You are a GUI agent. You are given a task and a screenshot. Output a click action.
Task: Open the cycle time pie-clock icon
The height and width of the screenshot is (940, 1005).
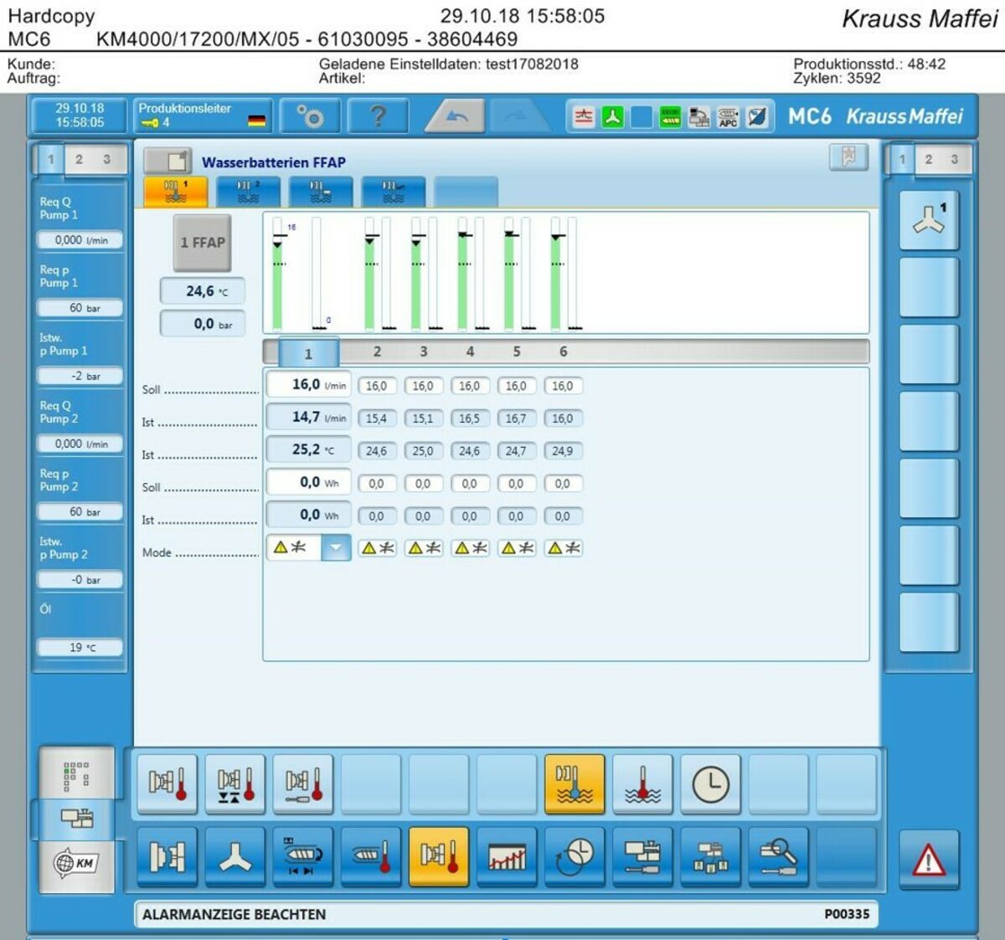[x=574, y=856]
